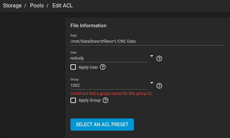Enable the Apply User checkbox
Screen dimensions: 230x138
(73, 67)
